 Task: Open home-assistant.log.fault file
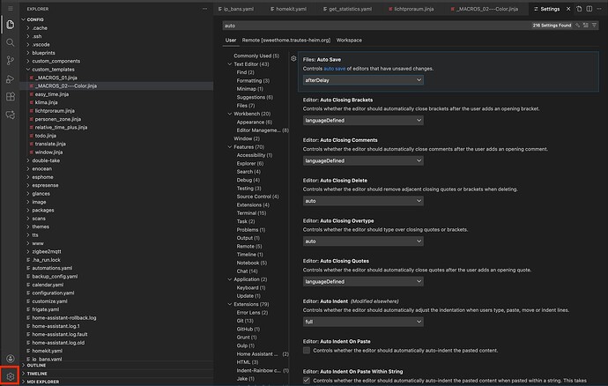[x=60, y=334]
